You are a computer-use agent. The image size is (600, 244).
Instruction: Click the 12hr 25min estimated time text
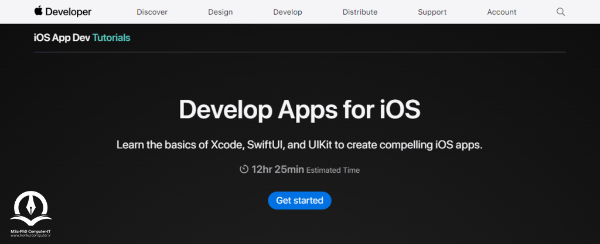pos(305,170)
